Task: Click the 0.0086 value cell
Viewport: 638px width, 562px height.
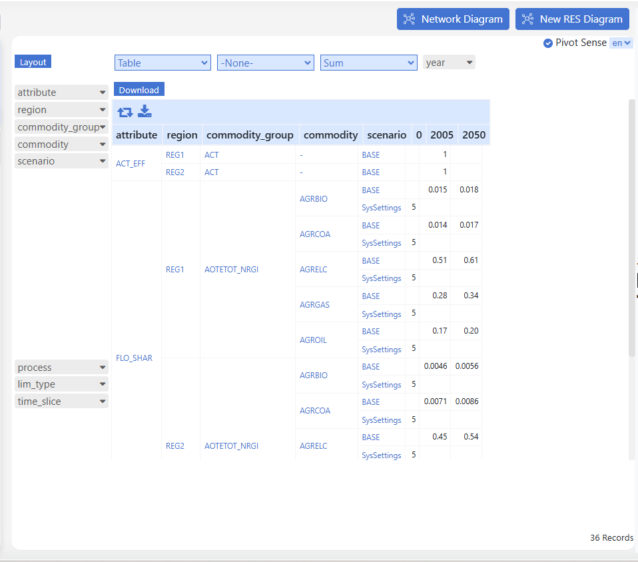Action: (x=467, y=402)
